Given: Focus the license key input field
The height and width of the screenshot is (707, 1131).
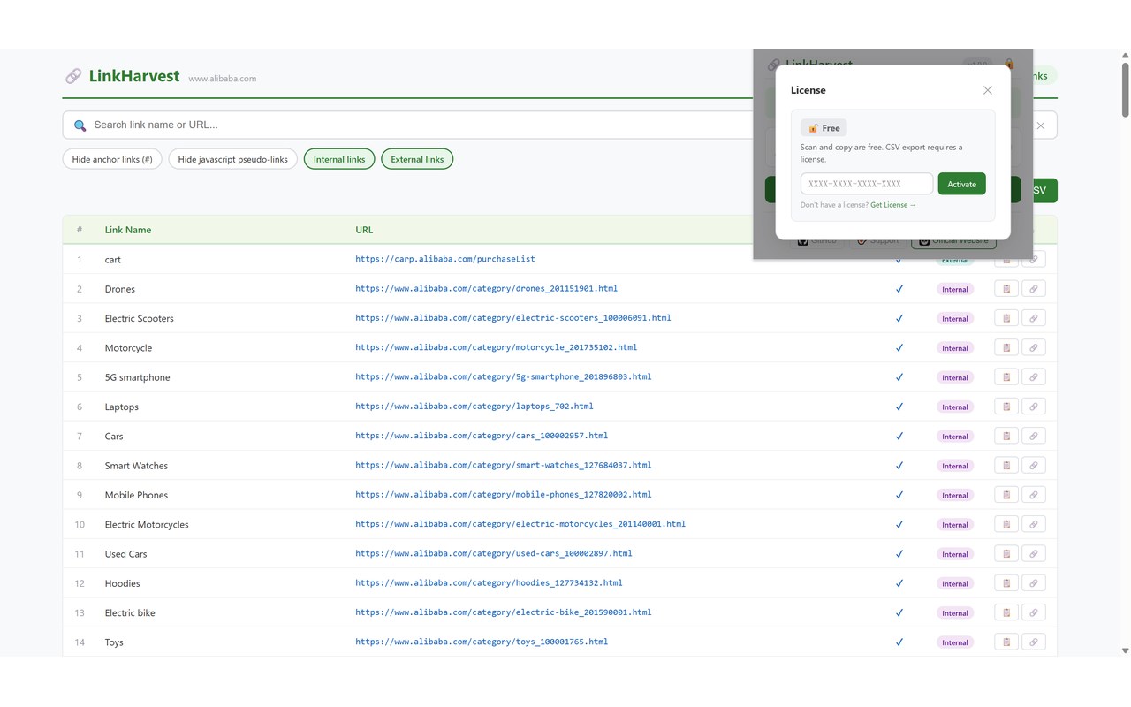Looking at the screenshot, I should pyautogui.click(x=867, y=184).
